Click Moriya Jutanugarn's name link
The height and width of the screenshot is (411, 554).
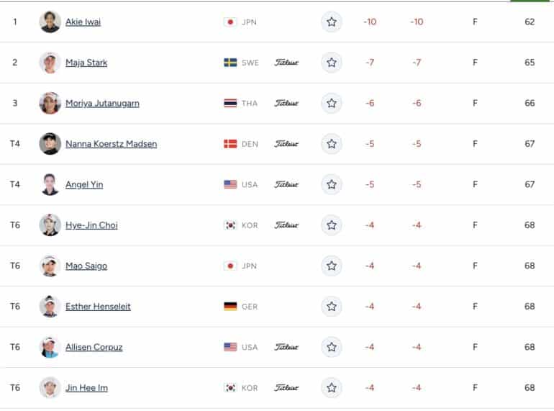click(102, 103)
